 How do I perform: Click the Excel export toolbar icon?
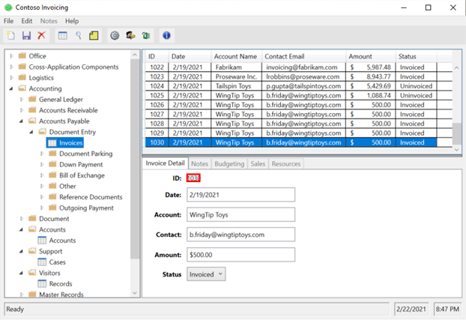click(x=145, y=35)
